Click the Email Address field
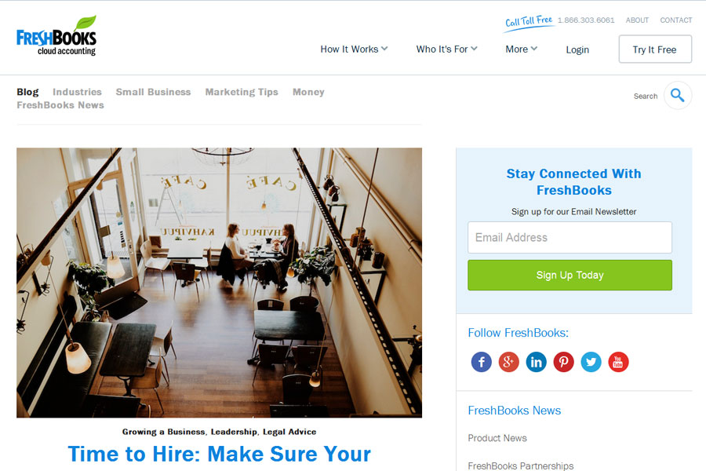 pyautogui.click(x=570, y=238)
